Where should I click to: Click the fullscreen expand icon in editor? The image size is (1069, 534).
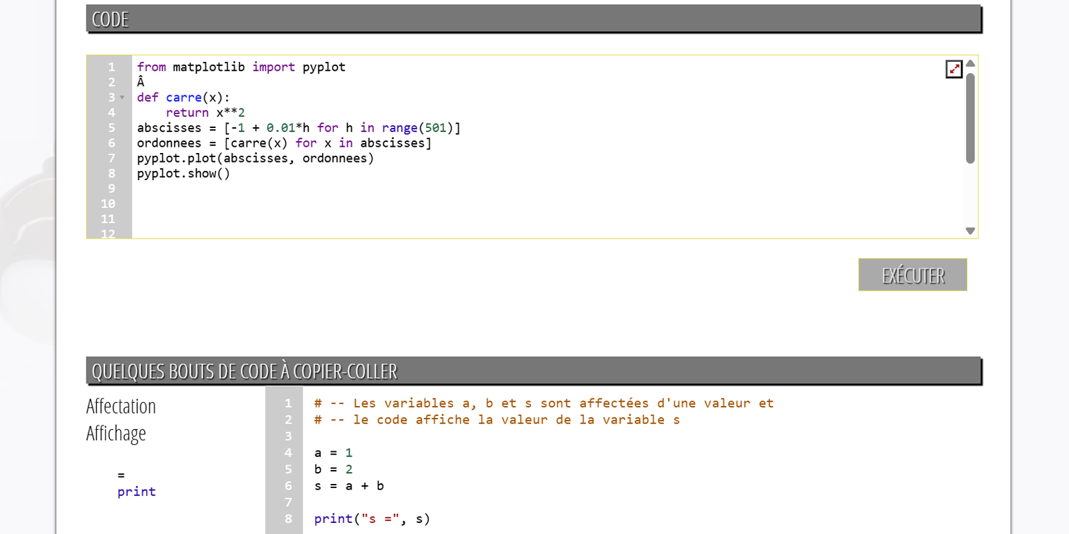(954, 69)
